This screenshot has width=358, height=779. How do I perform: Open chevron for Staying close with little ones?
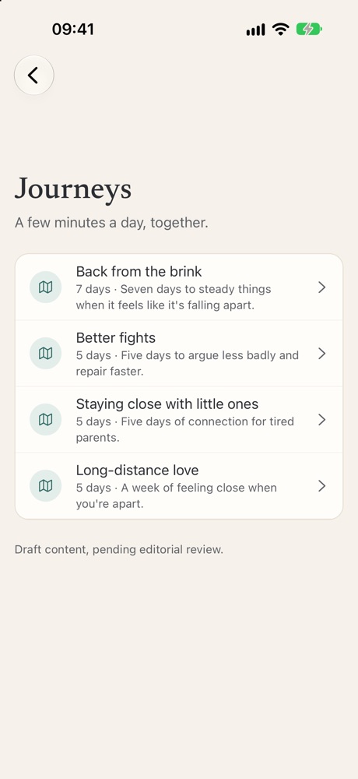tap(321, 419)
